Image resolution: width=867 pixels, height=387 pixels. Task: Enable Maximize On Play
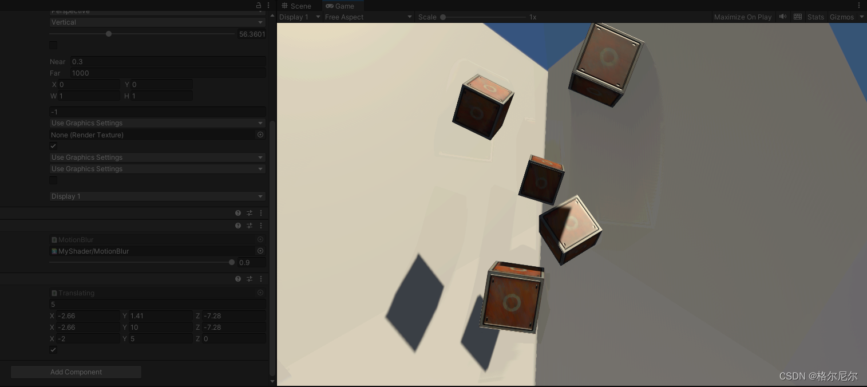(x=742, y=17)
